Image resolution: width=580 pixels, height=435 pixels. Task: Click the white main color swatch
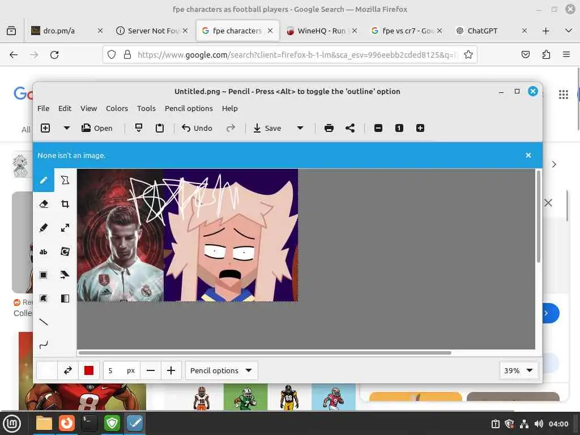click(47, 370)
